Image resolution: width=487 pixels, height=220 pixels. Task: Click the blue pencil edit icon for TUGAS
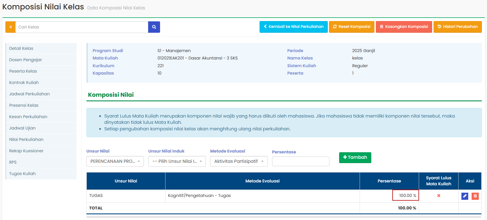[x=465, y=196]
